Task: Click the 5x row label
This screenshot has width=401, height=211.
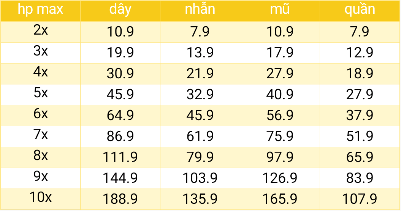Action: click(40, 95)
